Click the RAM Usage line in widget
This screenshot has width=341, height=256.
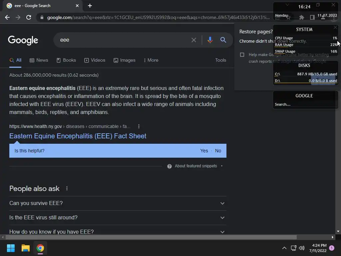[306, 45]
